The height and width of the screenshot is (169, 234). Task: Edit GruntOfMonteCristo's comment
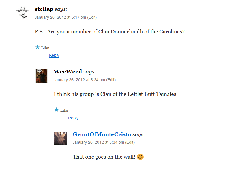coord(130,142)
